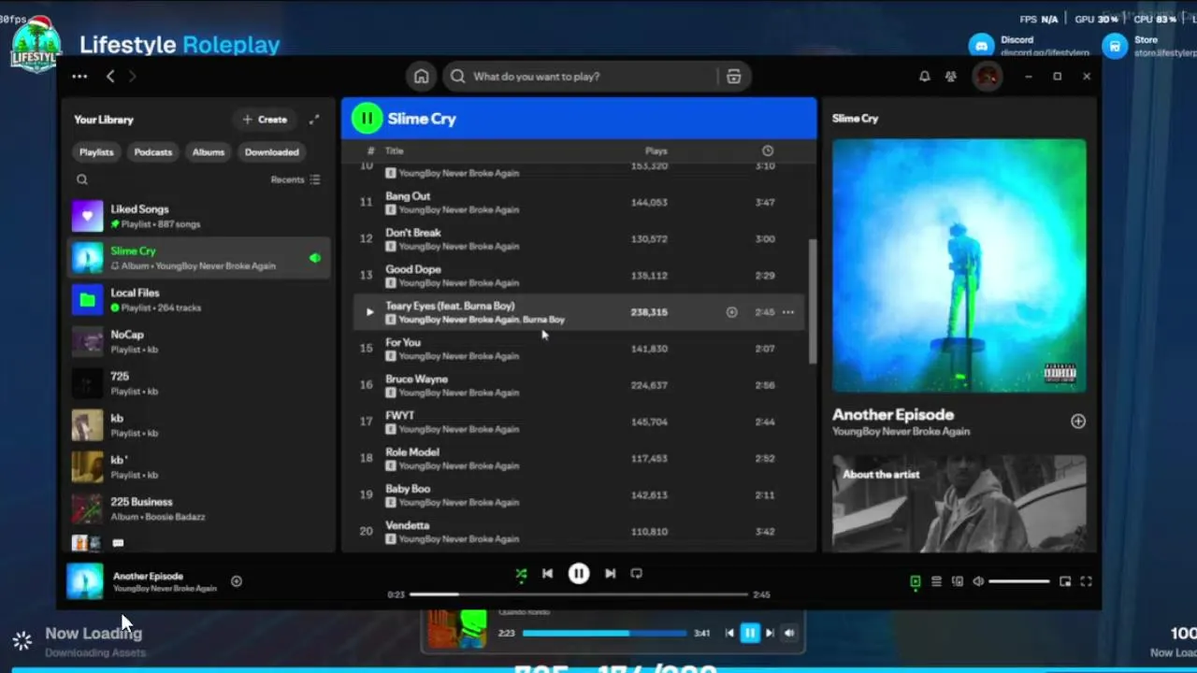Open Liked Songs playlist
Screen dimensions: 1197x673
199,216
